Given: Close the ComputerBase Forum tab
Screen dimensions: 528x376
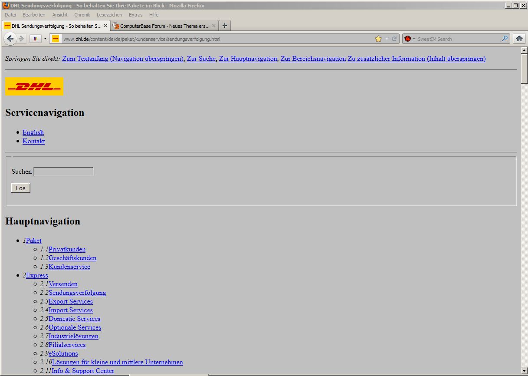Looking at the screenshot, I should (214, 26).
